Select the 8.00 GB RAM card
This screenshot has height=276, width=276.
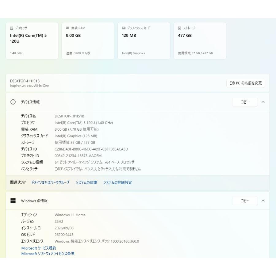(88, 41)
